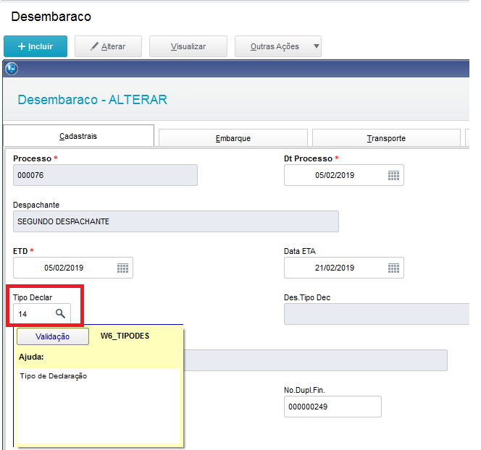Click the ETD date field
The image size is (481, 450).
(73, 268)
